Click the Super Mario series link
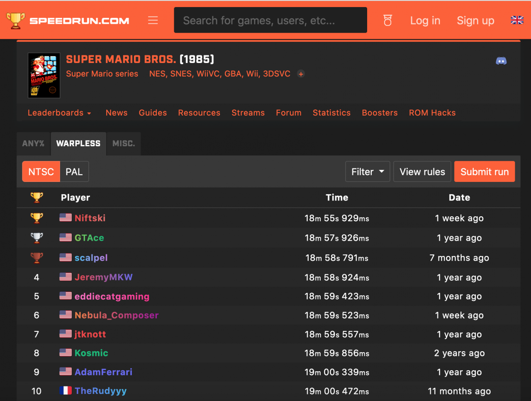The height and width of the screenshot is (401, 531). 102,74
